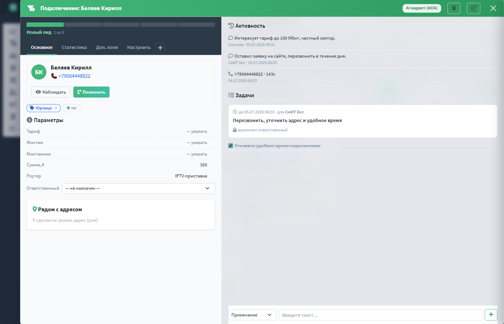This screenshot has height=324, width=504.
Task: Open the Доп. поля tab
Action: [107, 48]
